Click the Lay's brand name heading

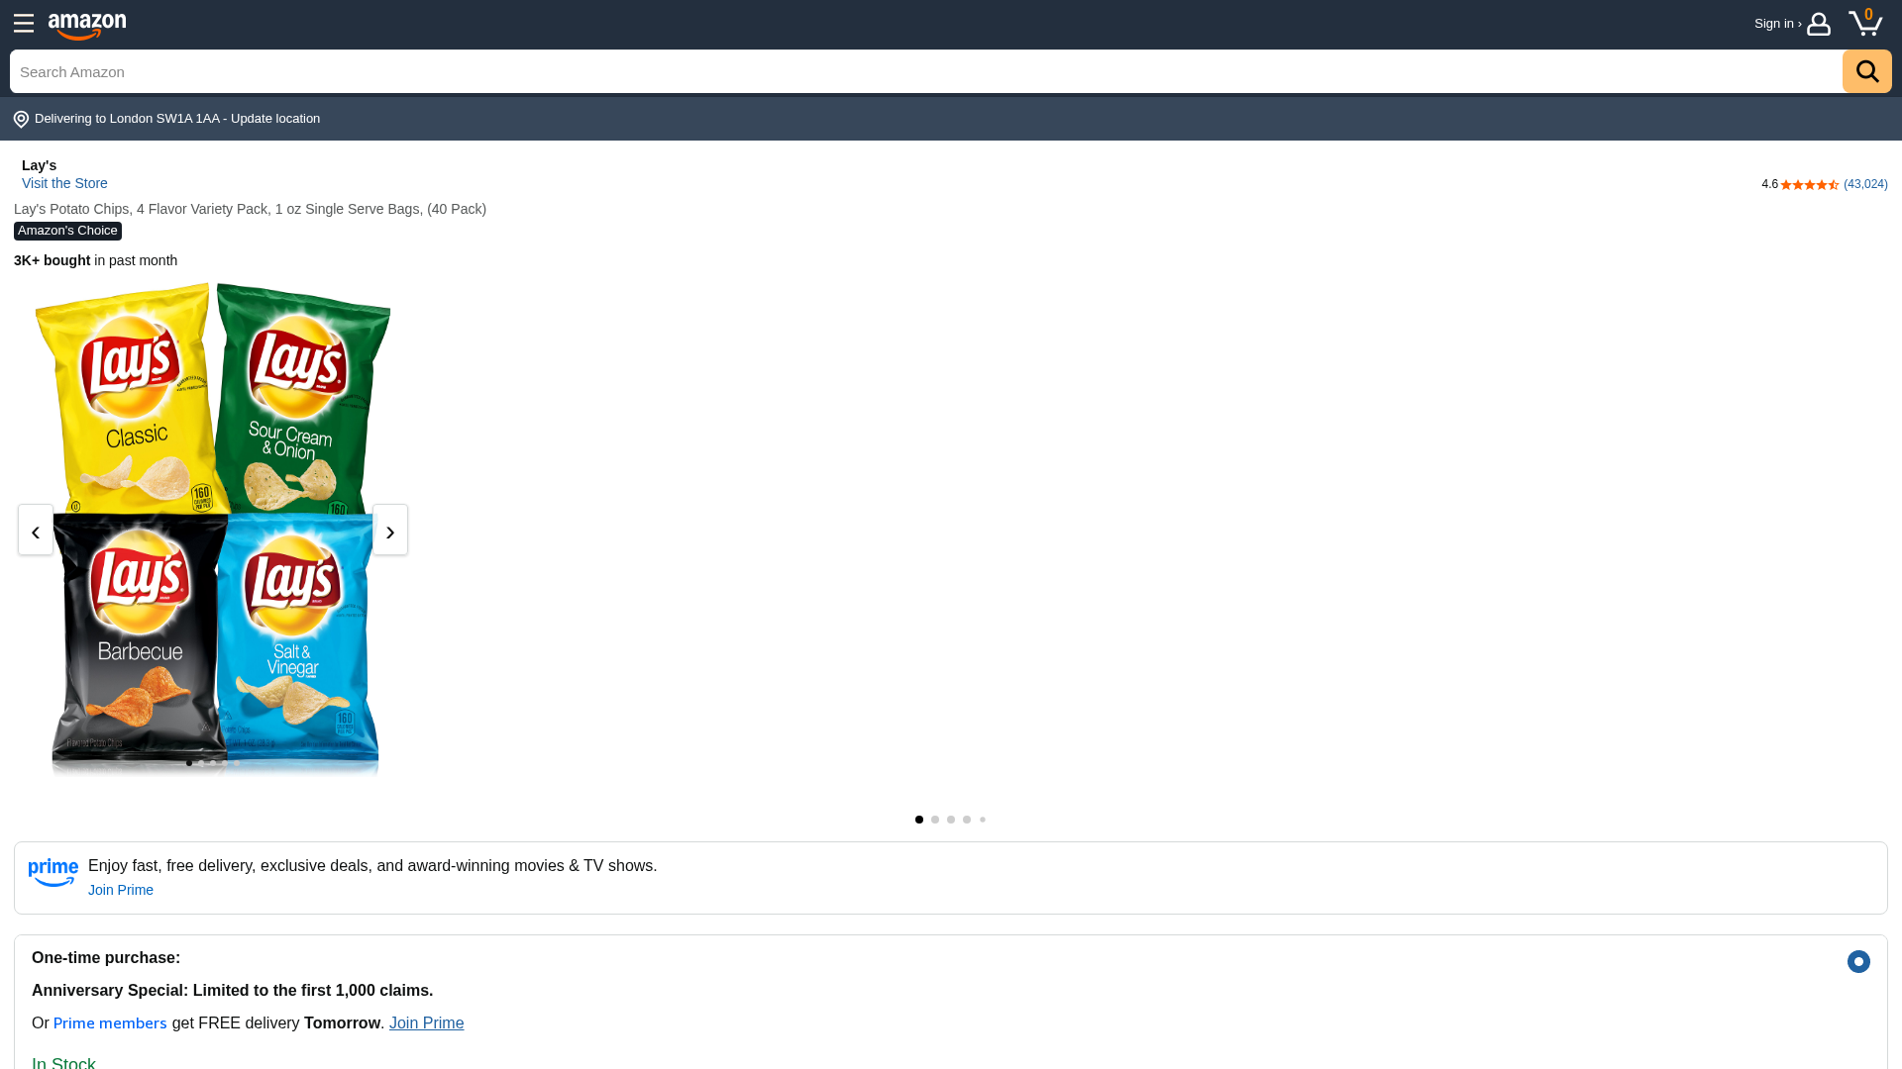pos(39,165)
